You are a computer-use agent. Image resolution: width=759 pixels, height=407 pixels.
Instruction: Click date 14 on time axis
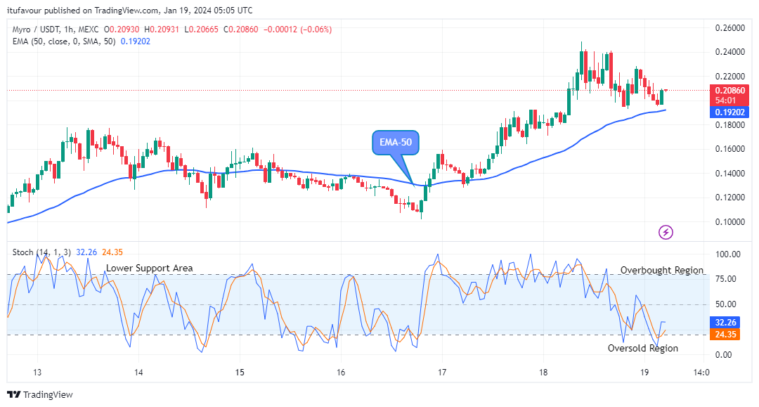pyautogui.click(x=138, y=372)
